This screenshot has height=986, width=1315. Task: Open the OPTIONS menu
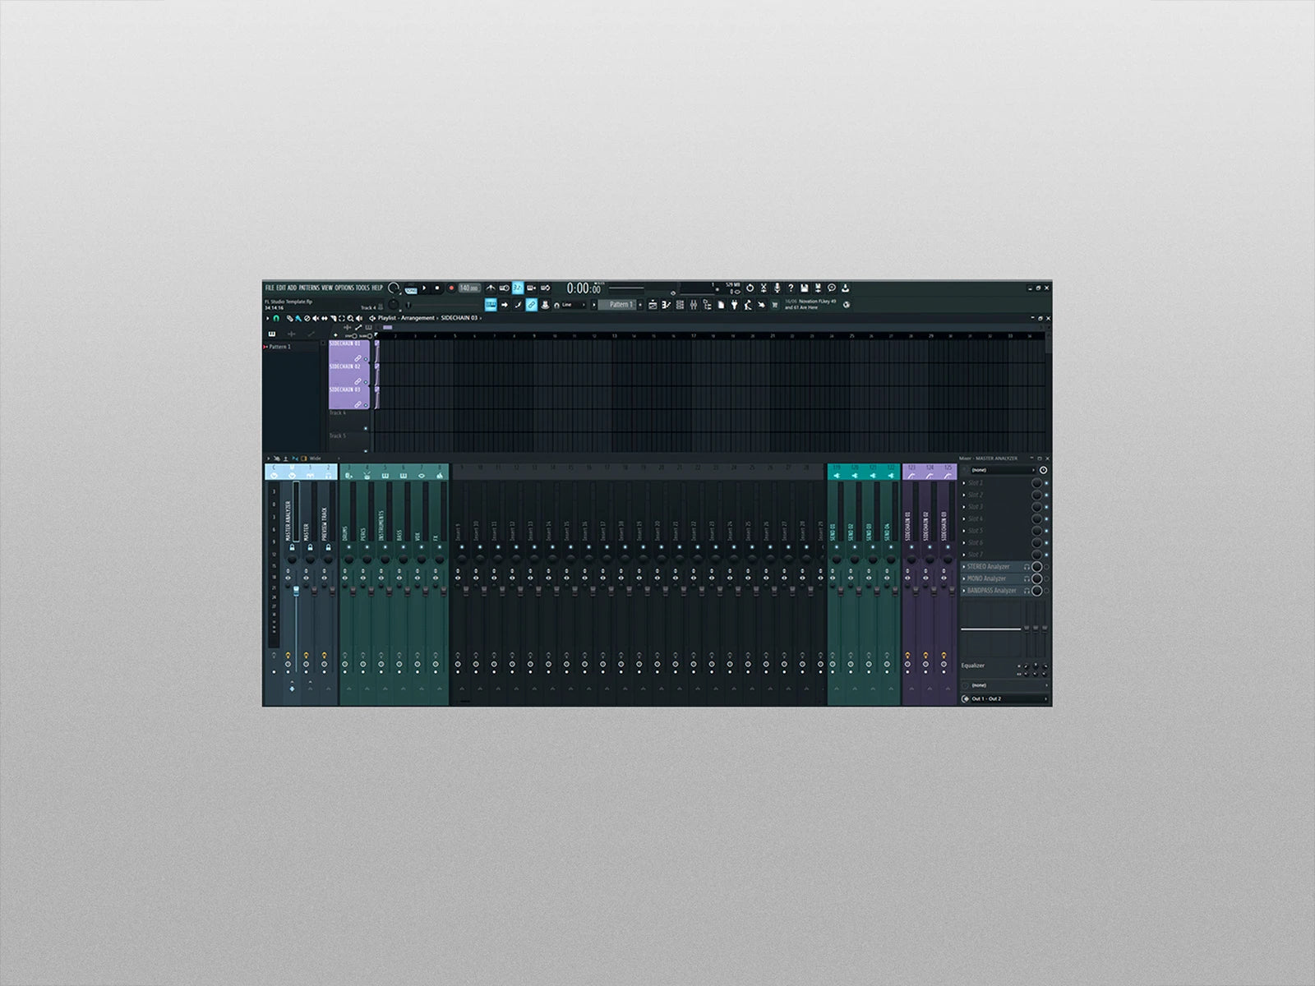[344, 288]
